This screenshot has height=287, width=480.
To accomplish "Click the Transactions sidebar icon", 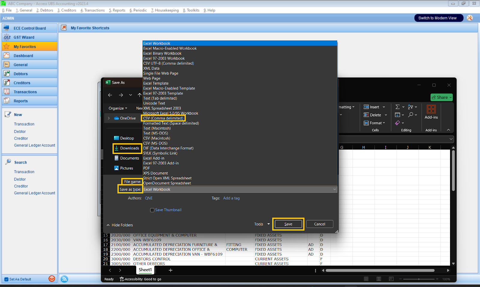I will pyautogui.click(x=7, y=92).
